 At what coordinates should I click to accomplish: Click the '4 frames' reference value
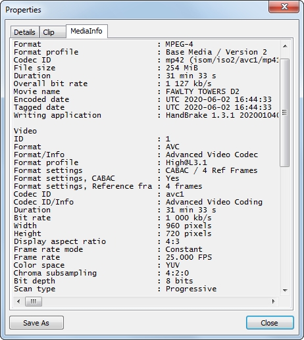[x=184, y=186]
